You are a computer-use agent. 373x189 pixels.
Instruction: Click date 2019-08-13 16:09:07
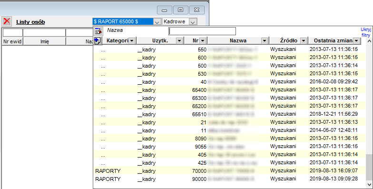pos(334,170)
